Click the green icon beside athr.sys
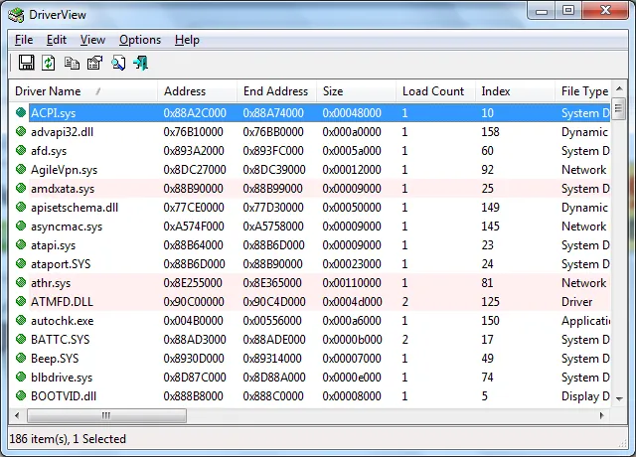The width and height of the screenshot is (636, 457). pos(21,282)
